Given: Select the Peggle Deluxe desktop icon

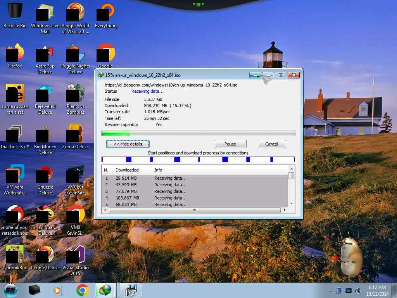Looking at the screenshot, I should (45, 258).
